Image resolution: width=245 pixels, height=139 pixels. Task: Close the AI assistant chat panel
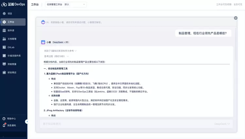coord(236,18)
